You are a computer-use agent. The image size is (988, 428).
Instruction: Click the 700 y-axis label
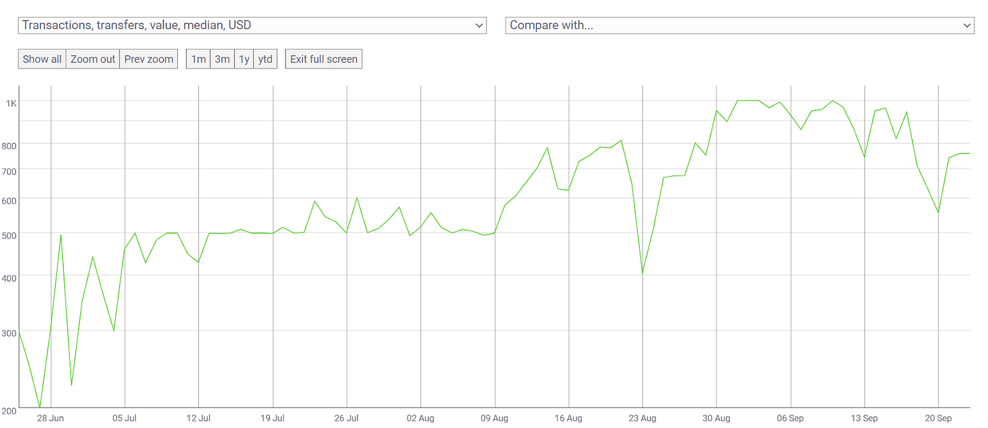pyautogui.click(x=8, y=171)
